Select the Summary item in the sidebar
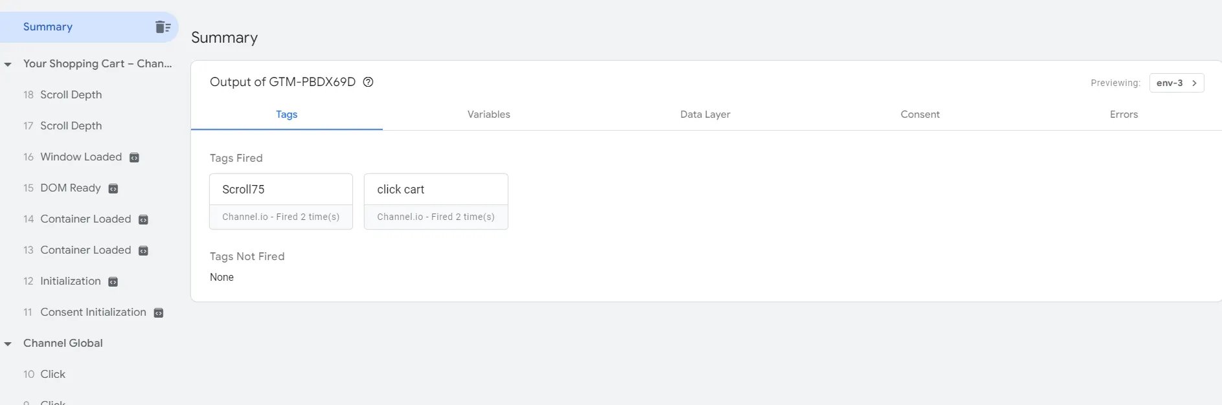Image resolution: width=1222 pixels, height=405 pixels. [48, 27]
